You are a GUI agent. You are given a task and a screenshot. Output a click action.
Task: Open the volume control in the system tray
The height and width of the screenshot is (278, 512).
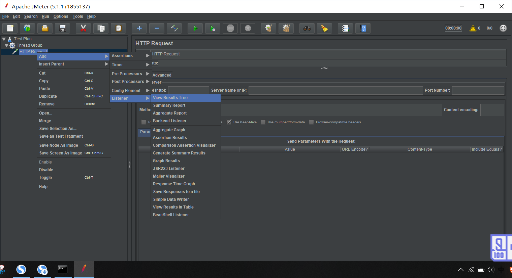491,270
